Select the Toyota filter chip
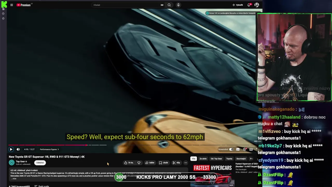 coord(229,159)
